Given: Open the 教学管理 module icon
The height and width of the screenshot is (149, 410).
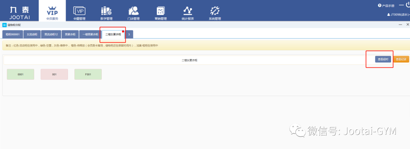Looking at the screenshot, I should [106, 13].
